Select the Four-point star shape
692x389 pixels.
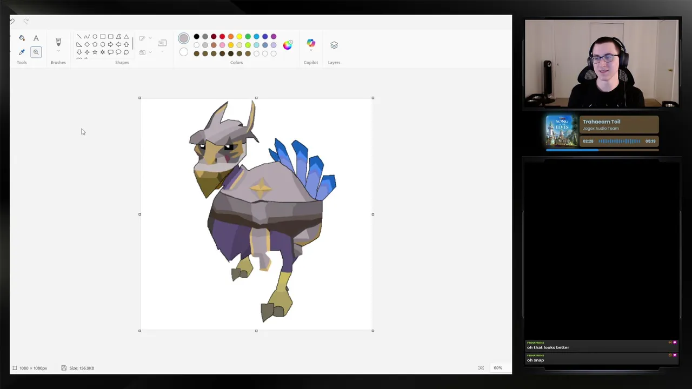pyautogui.click(x=87, y=52)
